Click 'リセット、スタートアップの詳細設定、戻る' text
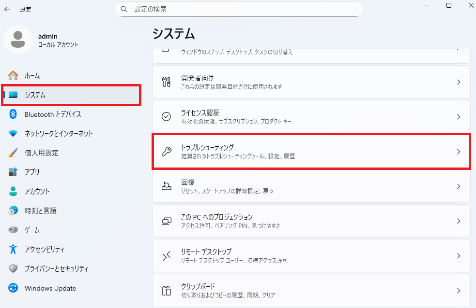This screenshot has height=308, width=476. click(x=227, y=191)
